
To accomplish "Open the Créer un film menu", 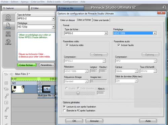I will pos(38,2).
